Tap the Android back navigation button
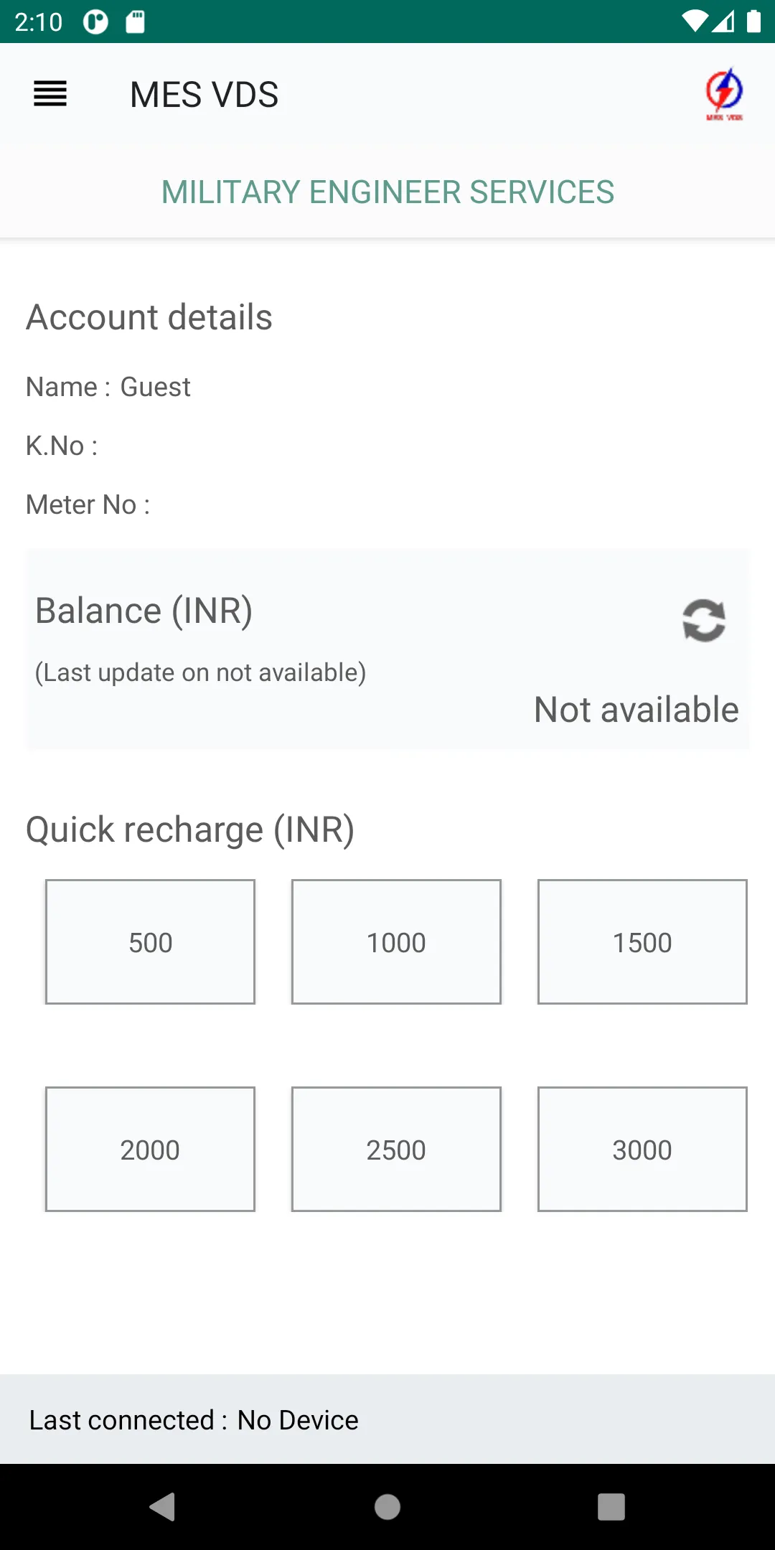Viewport: 775px width, 1550px height. point(163,1506)
